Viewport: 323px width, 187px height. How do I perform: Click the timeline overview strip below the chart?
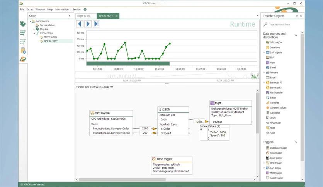(167, 76)
